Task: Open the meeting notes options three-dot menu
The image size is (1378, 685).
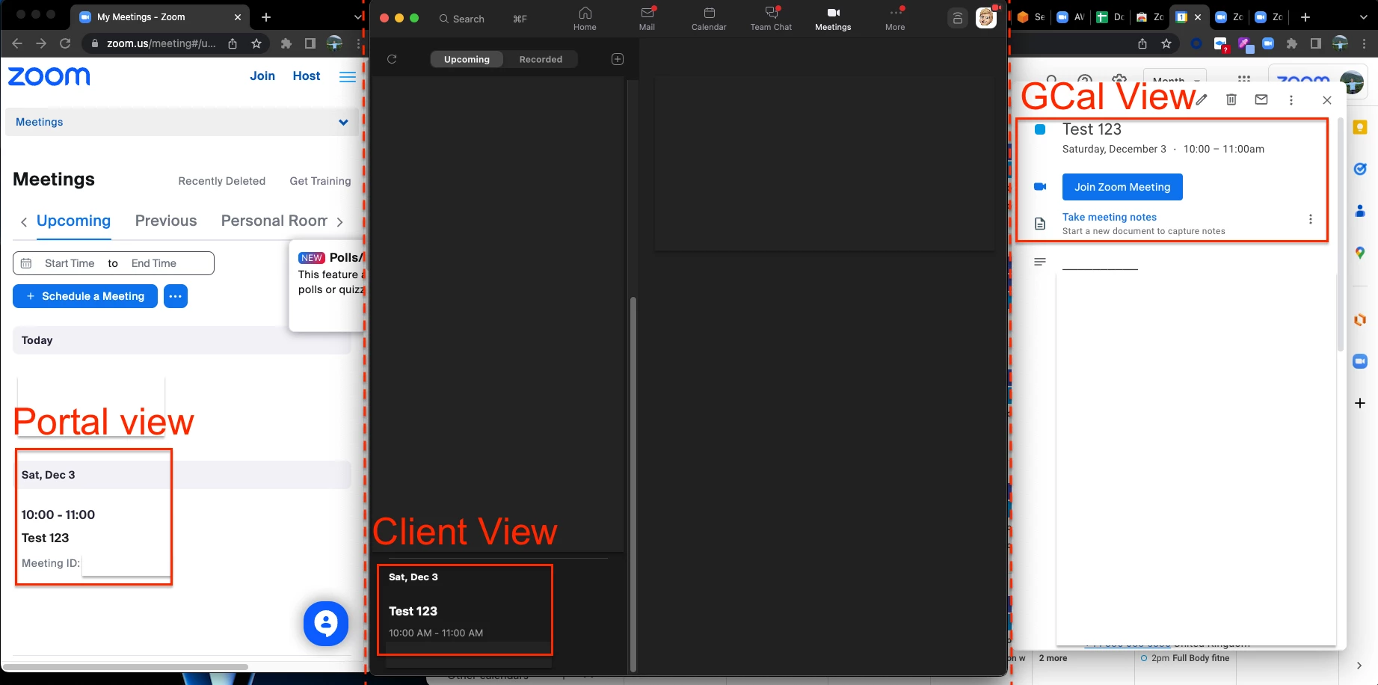Action: [1310, 219]
